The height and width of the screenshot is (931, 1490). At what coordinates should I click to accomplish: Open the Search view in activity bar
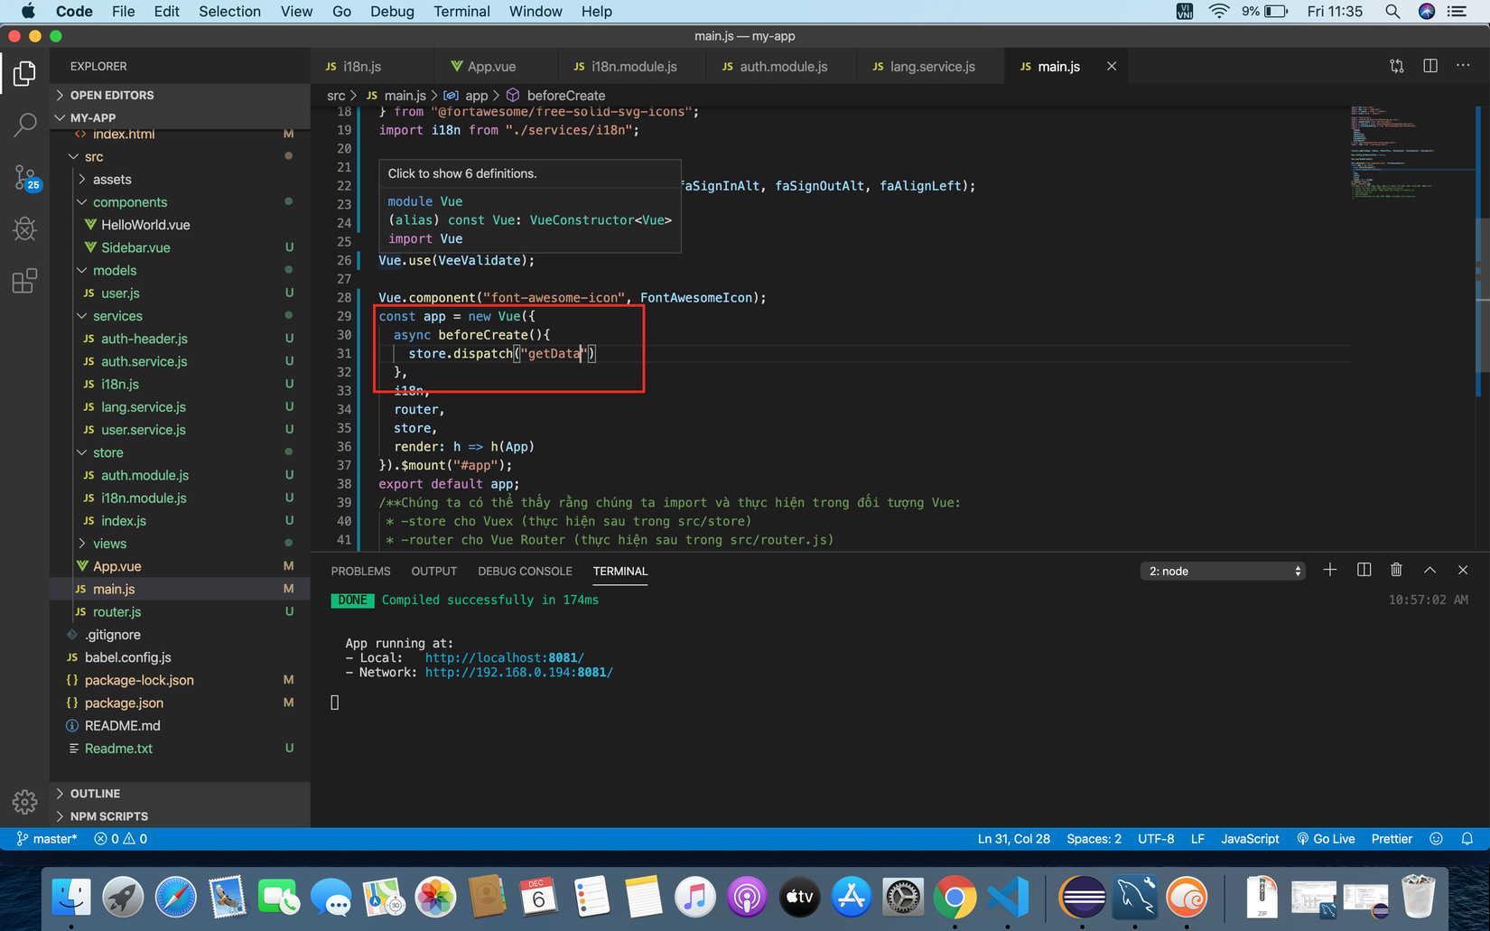click(x=24, y=125)
